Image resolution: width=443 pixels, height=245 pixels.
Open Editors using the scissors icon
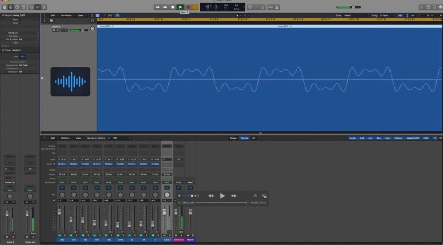coord(44,7)
